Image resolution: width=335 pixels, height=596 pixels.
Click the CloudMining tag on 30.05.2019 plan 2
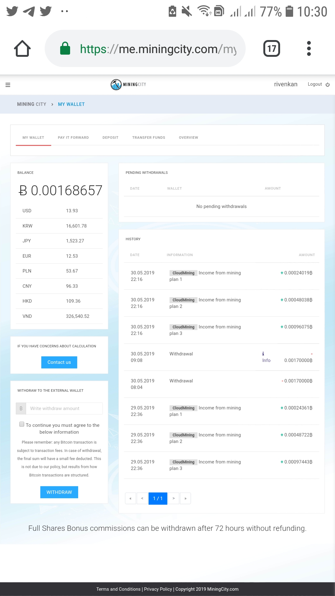tap(183, 300)
